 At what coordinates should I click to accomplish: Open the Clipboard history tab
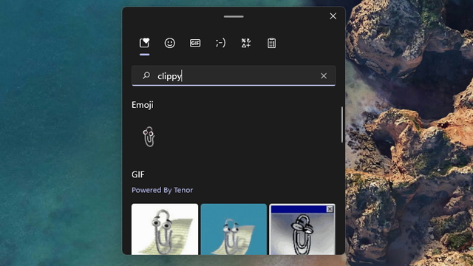tap(271, 43)
